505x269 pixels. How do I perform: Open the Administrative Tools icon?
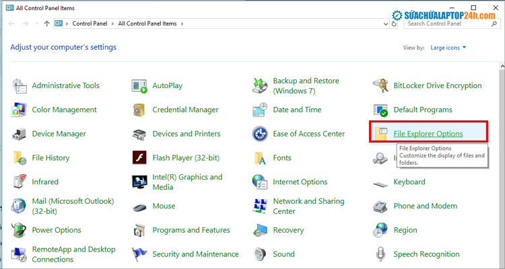[19, 85]
